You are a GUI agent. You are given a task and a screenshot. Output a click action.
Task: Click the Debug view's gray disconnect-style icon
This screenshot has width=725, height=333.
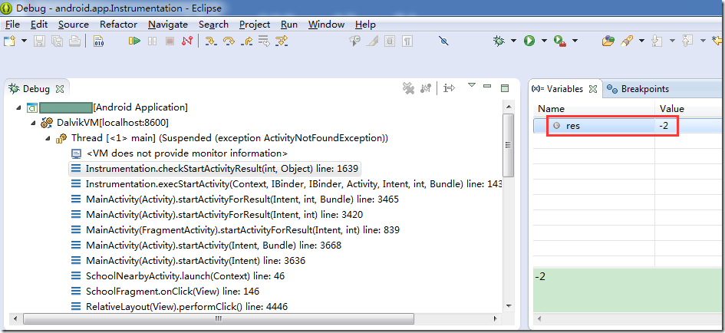425,88
